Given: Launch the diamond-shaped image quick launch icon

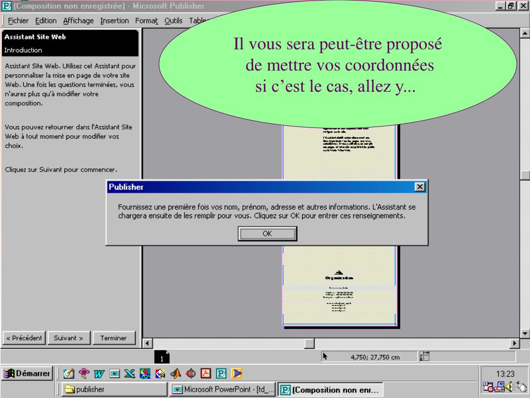Looking at the screenshot, I should [x=160, y=373].
